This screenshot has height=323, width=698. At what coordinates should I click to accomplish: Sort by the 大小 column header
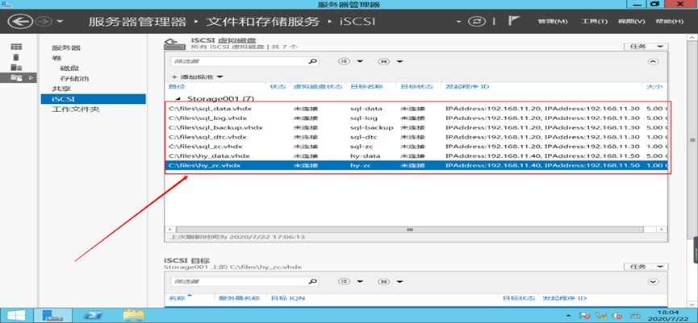654,86
